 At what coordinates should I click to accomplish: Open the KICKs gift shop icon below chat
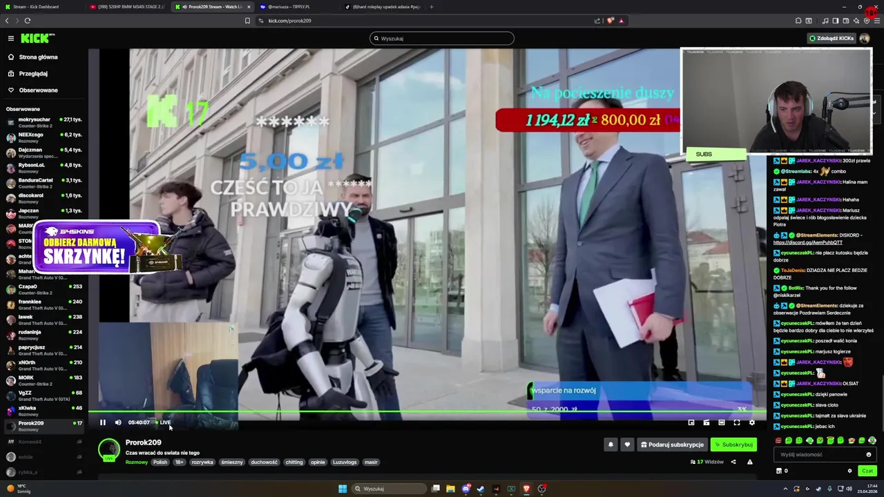(x=779, y=471)
